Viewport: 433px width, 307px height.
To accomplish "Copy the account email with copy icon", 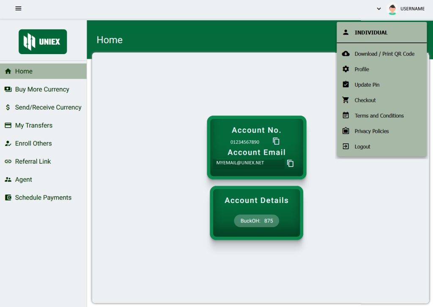I will [x=290, y=163].
